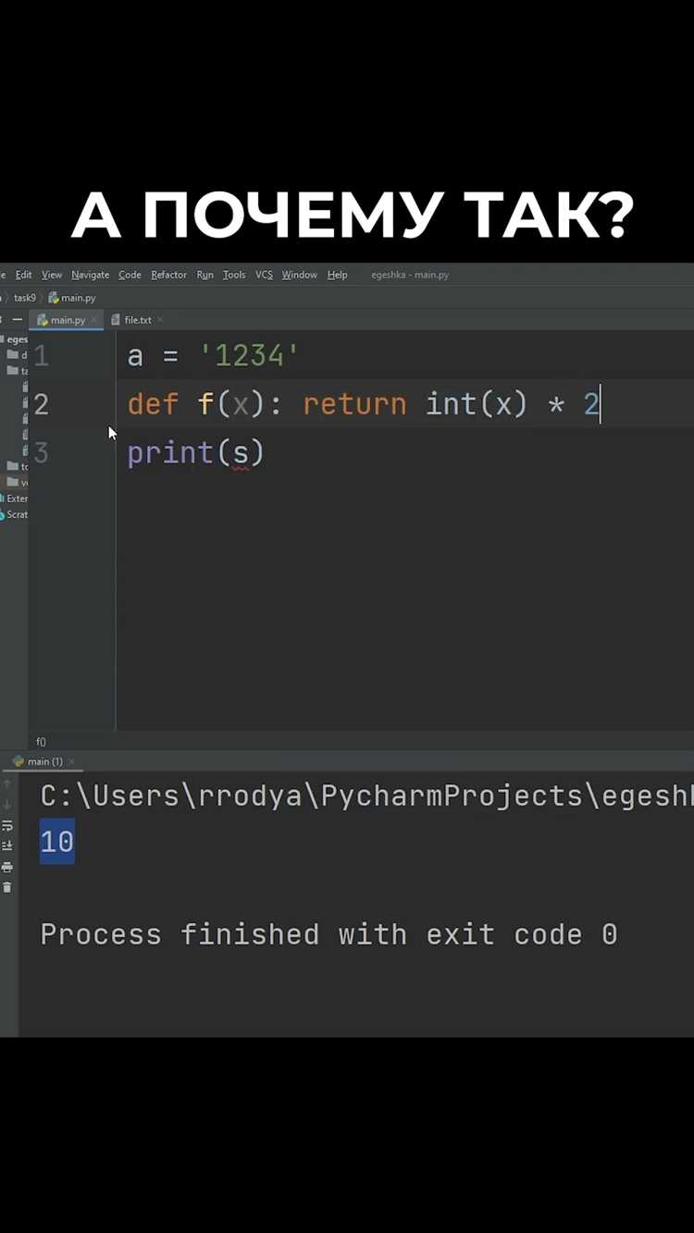This screenshot has width=694, height=1233.
Task: Place cursor on the a = '1234' line
Action: coord(213,356)
